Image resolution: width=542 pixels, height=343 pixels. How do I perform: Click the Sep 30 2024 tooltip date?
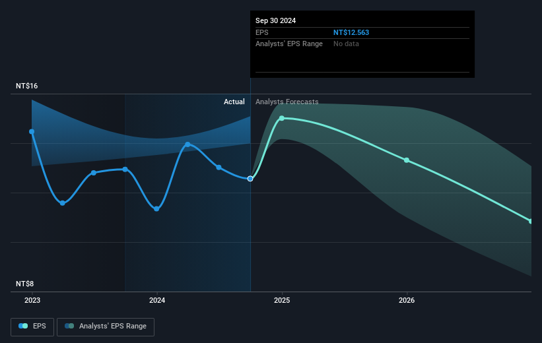(275, 20)
